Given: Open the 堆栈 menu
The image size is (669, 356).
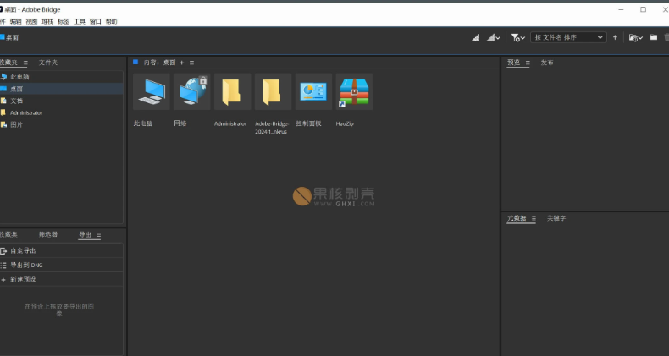Looking at the screenshot, I should coord(47,21).
